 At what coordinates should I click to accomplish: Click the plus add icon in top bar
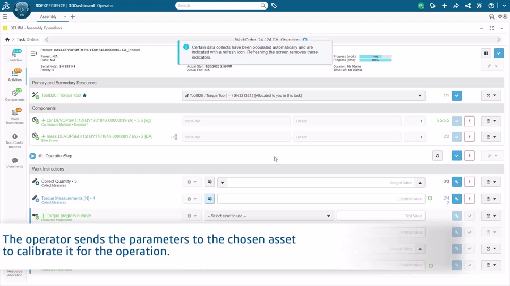tap(444, 6)
